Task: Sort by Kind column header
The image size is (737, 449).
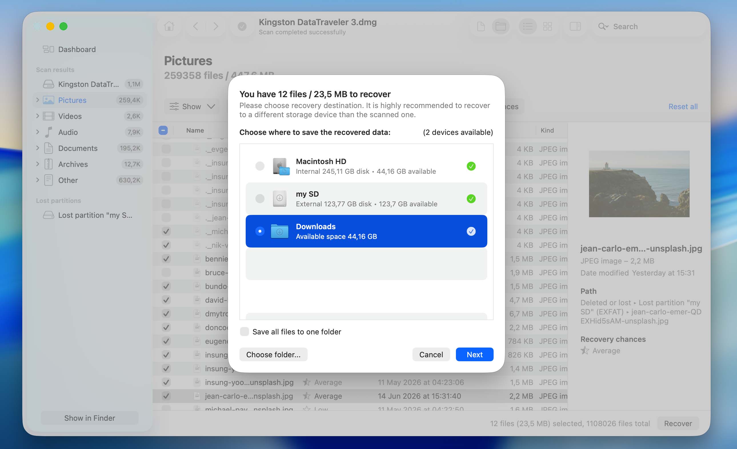Action: [547, 130]
